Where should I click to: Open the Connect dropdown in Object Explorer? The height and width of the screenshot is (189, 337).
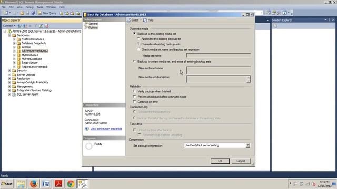[x=9, y=26]
